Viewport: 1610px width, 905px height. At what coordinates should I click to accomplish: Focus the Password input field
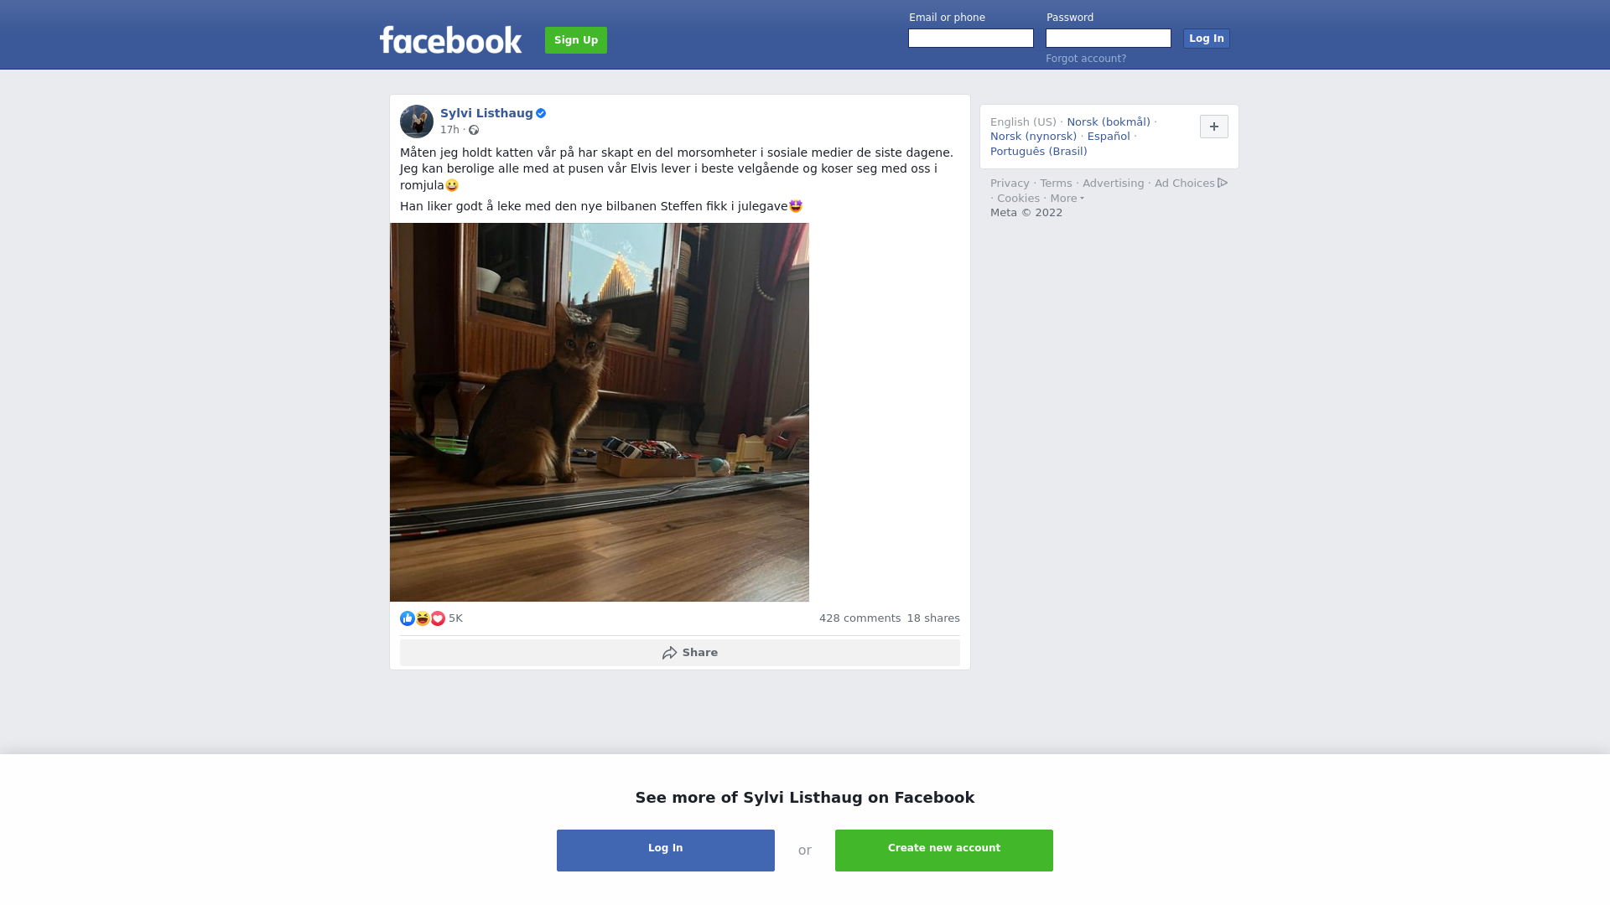click(1109, 39)
